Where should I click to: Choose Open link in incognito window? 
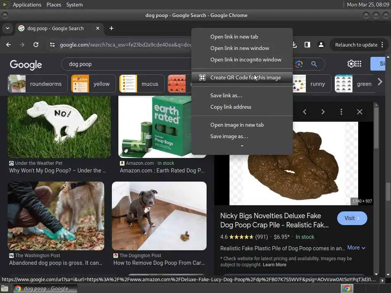246,60
